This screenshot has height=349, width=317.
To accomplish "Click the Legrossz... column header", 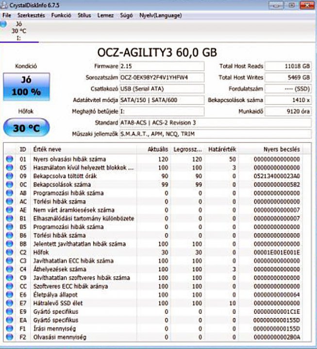I will tap(188, 149).
